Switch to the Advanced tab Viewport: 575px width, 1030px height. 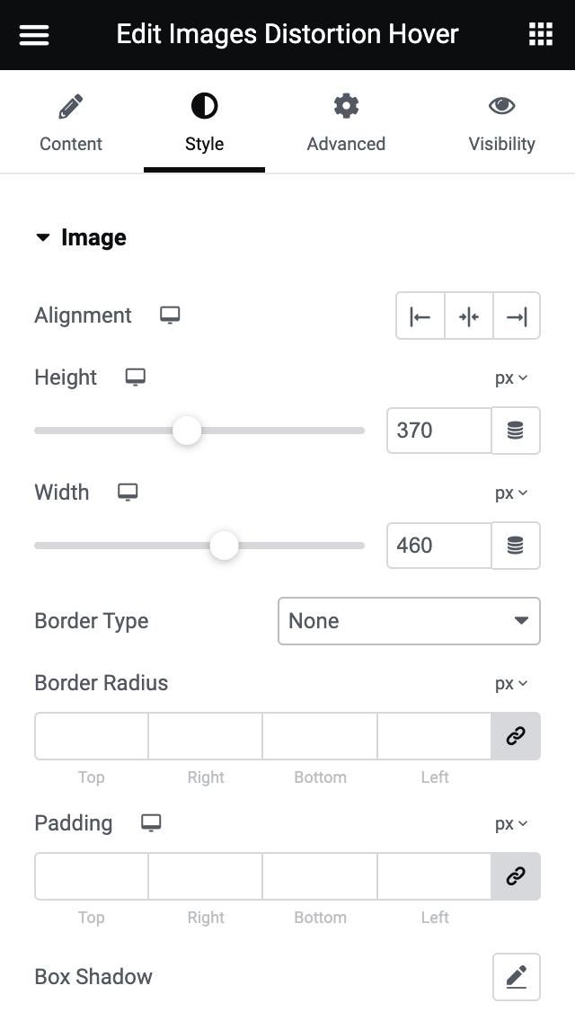click(x=346, y=124)
